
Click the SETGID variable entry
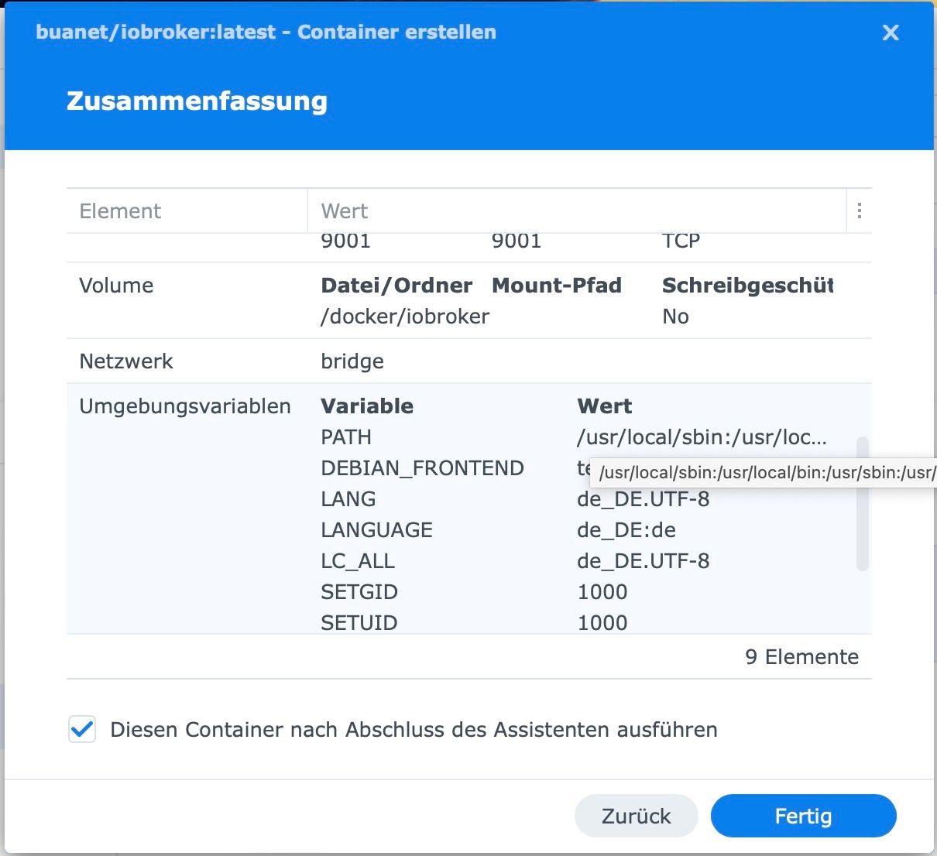pos(359,592)
